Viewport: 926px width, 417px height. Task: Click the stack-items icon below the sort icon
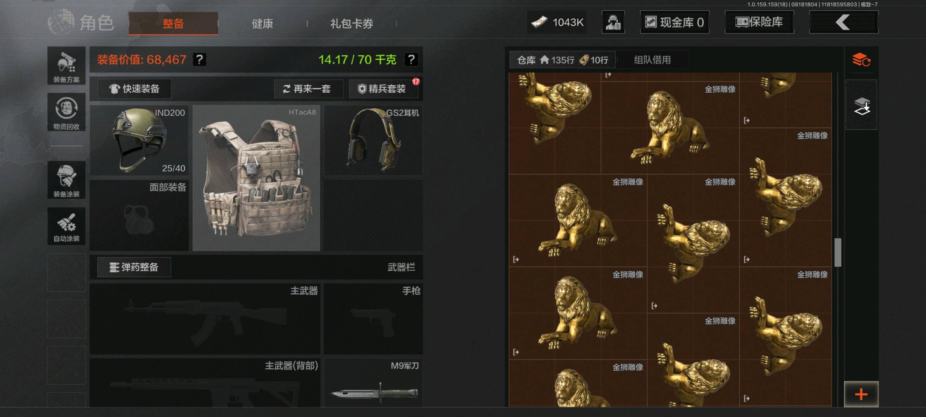[x=861, y=105]
